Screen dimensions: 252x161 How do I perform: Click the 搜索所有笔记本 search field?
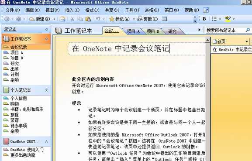click(225, 30)
